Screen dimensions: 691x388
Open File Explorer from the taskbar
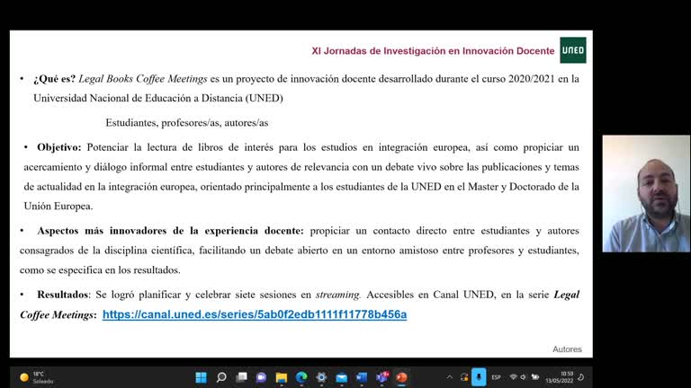point(282,377)
